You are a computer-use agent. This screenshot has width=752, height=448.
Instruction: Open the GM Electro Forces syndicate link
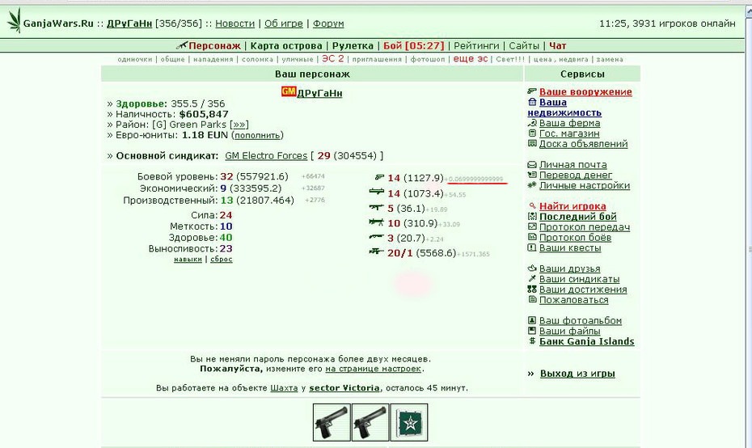pyautogui.click(x=266, y=155)
